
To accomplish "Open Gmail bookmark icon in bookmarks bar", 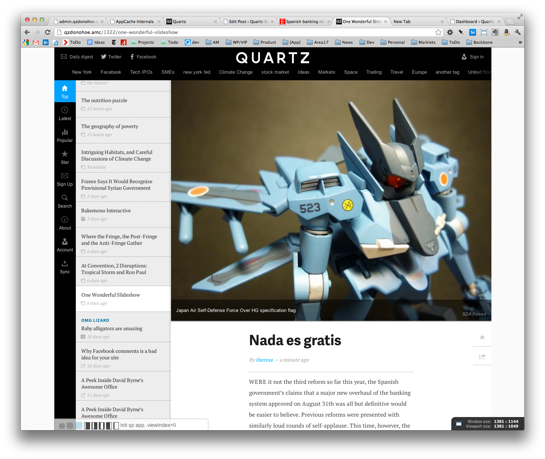I will (36, 42).
